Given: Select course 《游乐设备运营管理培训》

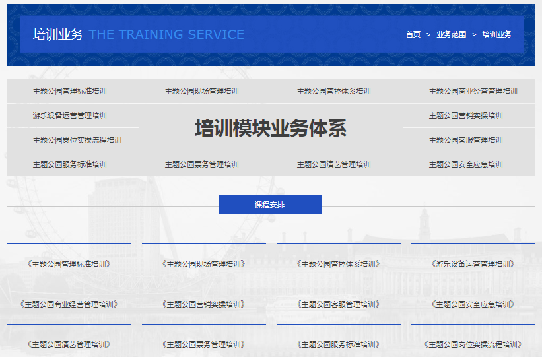Looking at the screenshot, I should click(473, 264).
